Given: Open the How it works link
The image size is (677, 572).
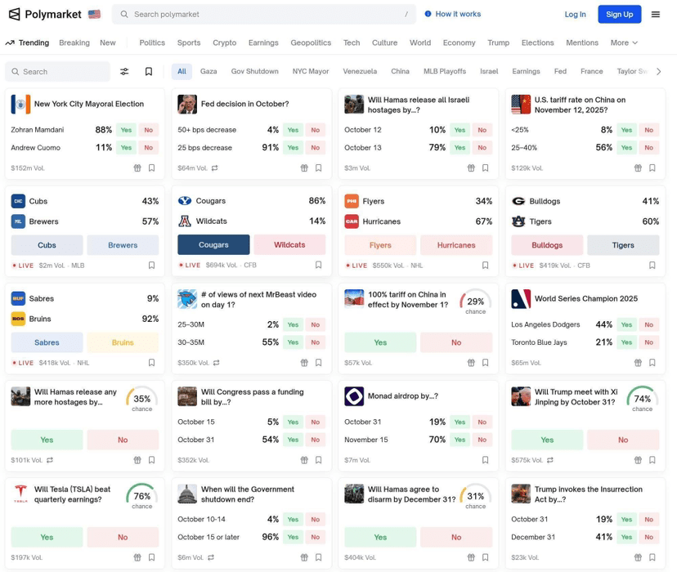Looking at the screenshot, I should pyautogui.click(x=458, y=14).
